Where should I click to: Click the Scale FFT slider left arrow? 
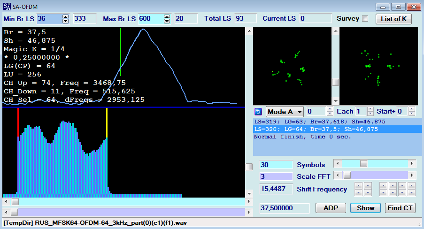point(337,176)
